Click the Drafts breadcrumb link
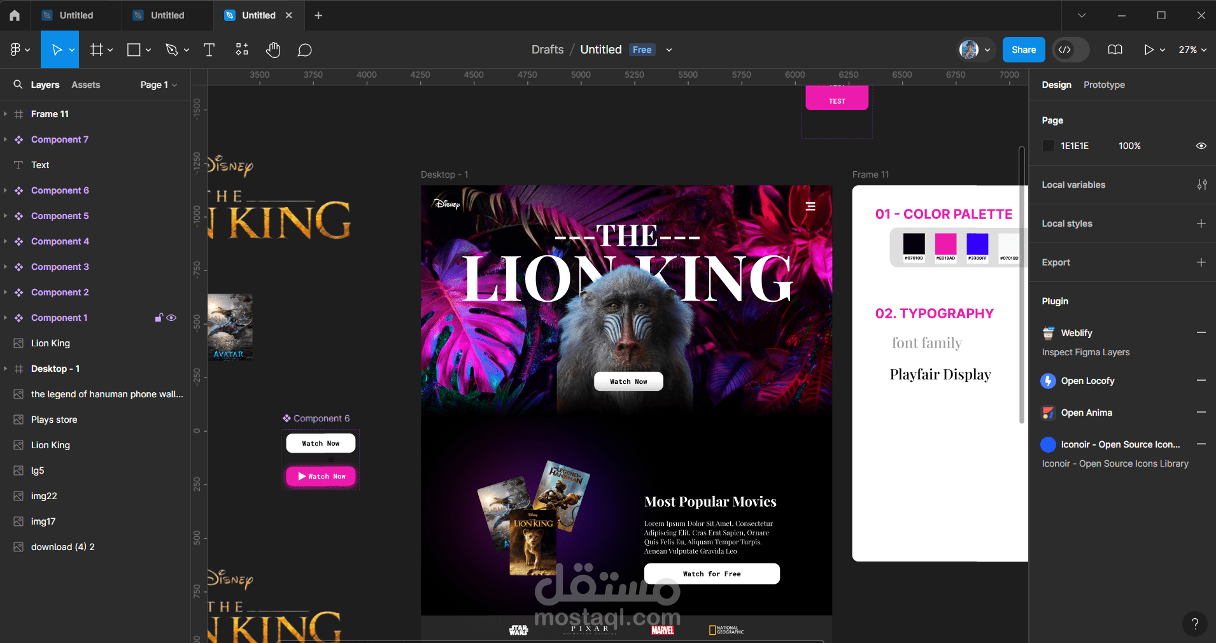1216x643 pixels. [548, 50]
